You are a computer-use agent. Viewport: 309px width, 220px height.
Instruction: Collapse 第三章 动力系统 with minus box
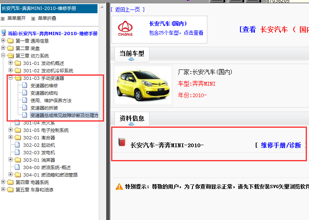tap(3, 55)
